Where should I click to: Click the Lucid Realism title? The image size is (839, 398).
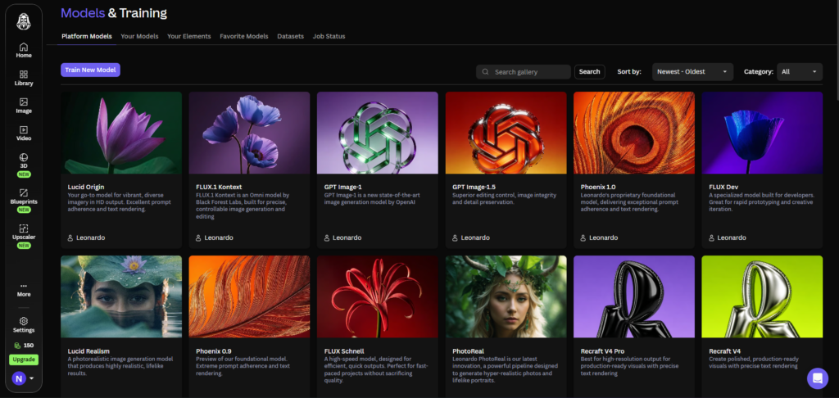88,351
